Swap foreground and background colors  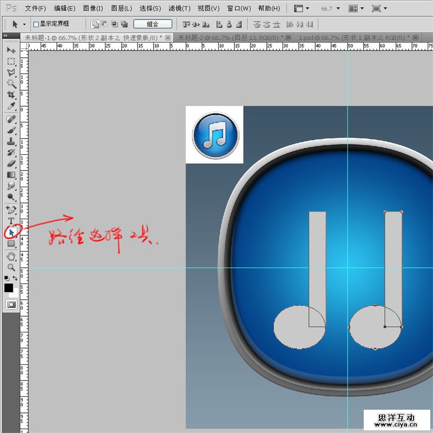click(x=15, y=278)
